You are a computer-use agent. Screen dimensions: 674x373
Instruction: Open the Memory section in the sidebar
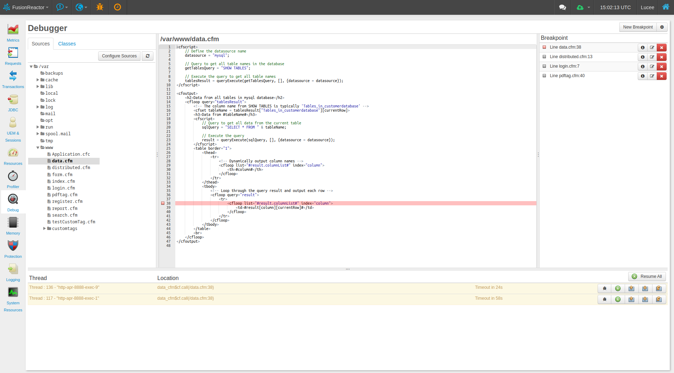tap(13, 226)
